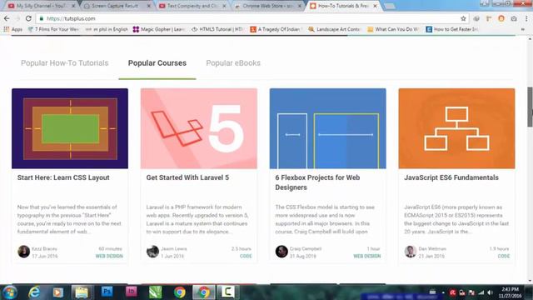This screenshot has height=300, width=533.
Task: Switch to the Chrome Web Store tab
Action: tap(268, 6)
